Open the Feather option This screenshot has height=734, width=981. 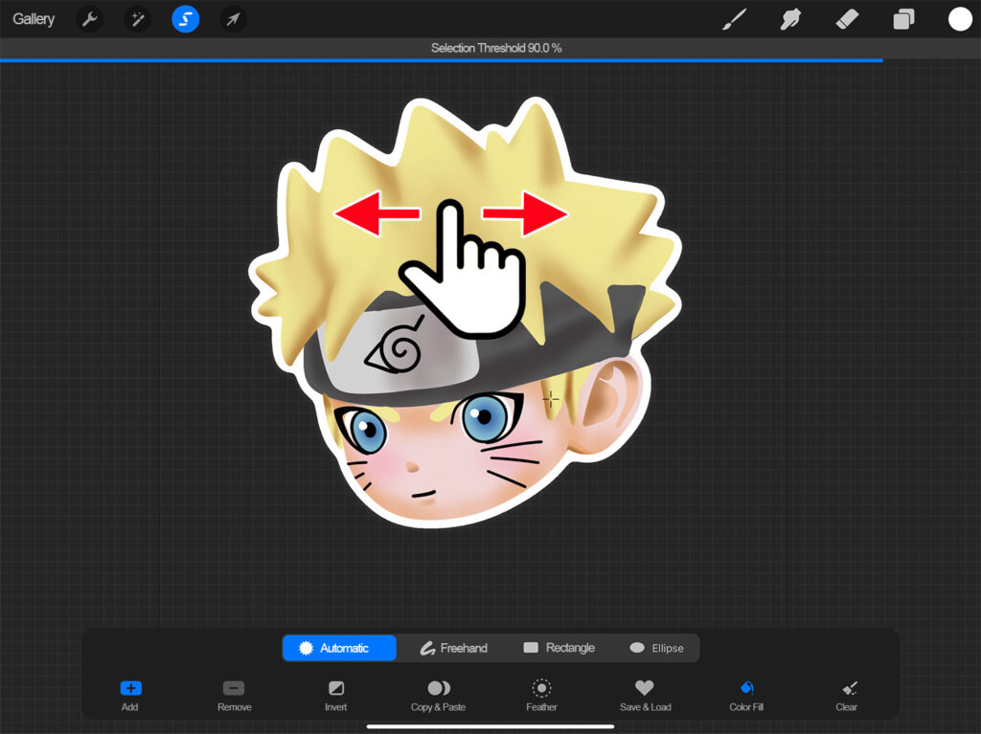541,695
